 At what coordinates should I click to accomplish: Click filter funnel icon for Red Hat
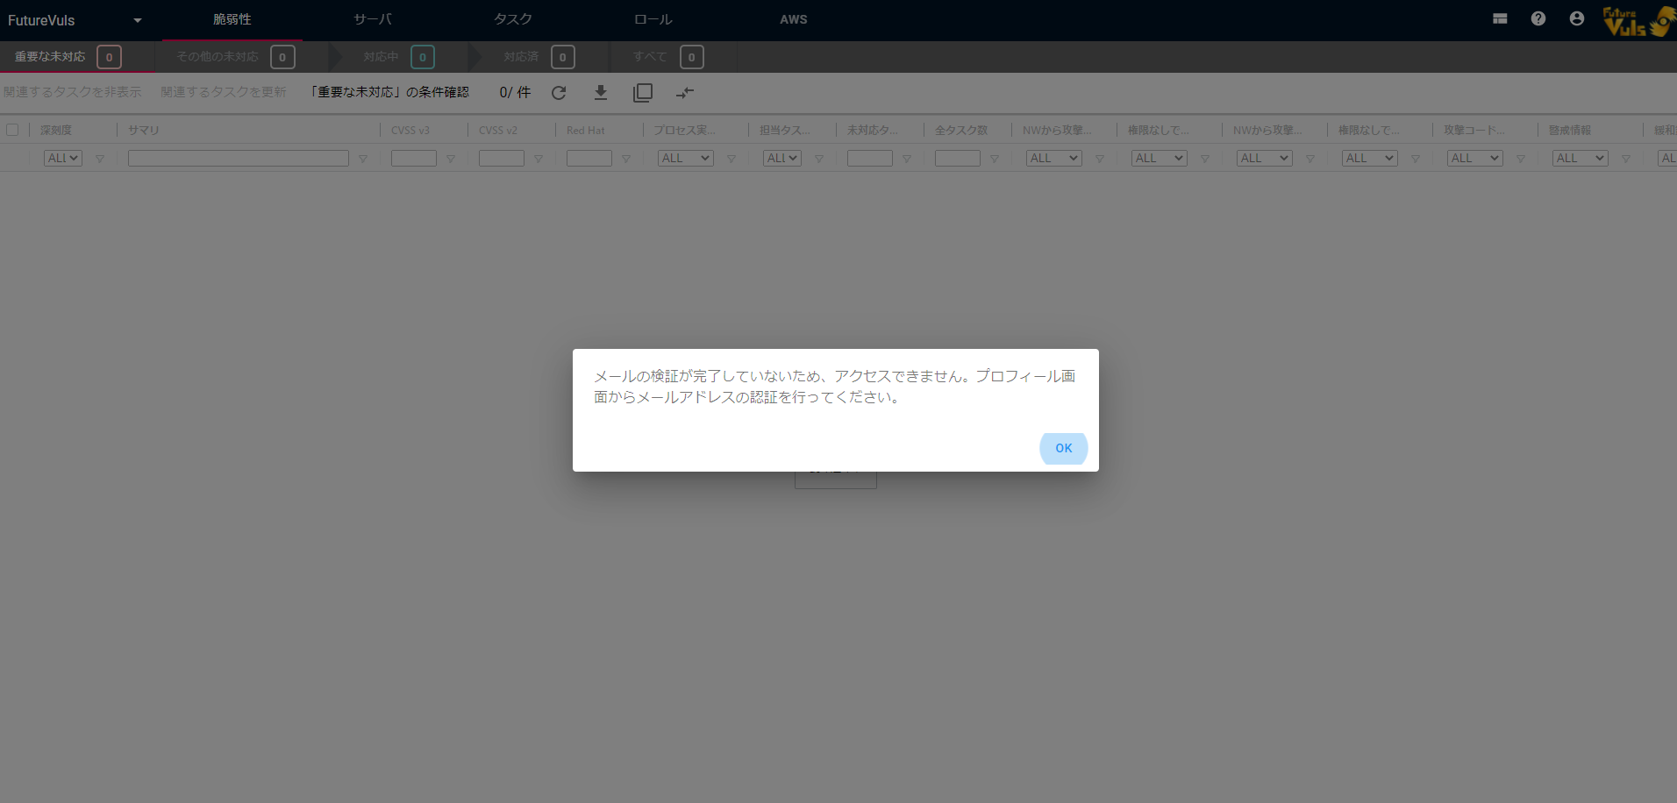click(x=626, y=159)
